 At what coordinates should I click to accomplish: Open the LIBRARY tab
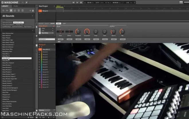coord(5,6)
